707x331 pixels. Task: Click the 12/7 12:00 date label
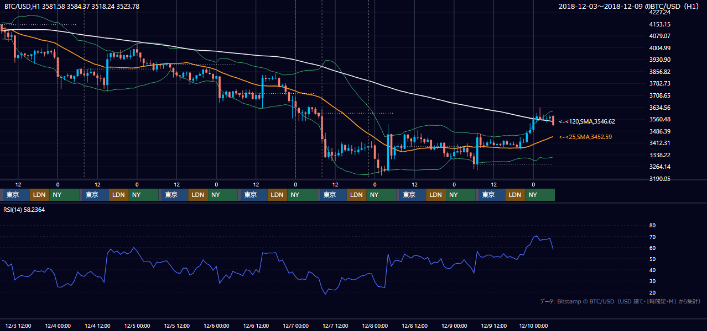[x=335, y=325]
